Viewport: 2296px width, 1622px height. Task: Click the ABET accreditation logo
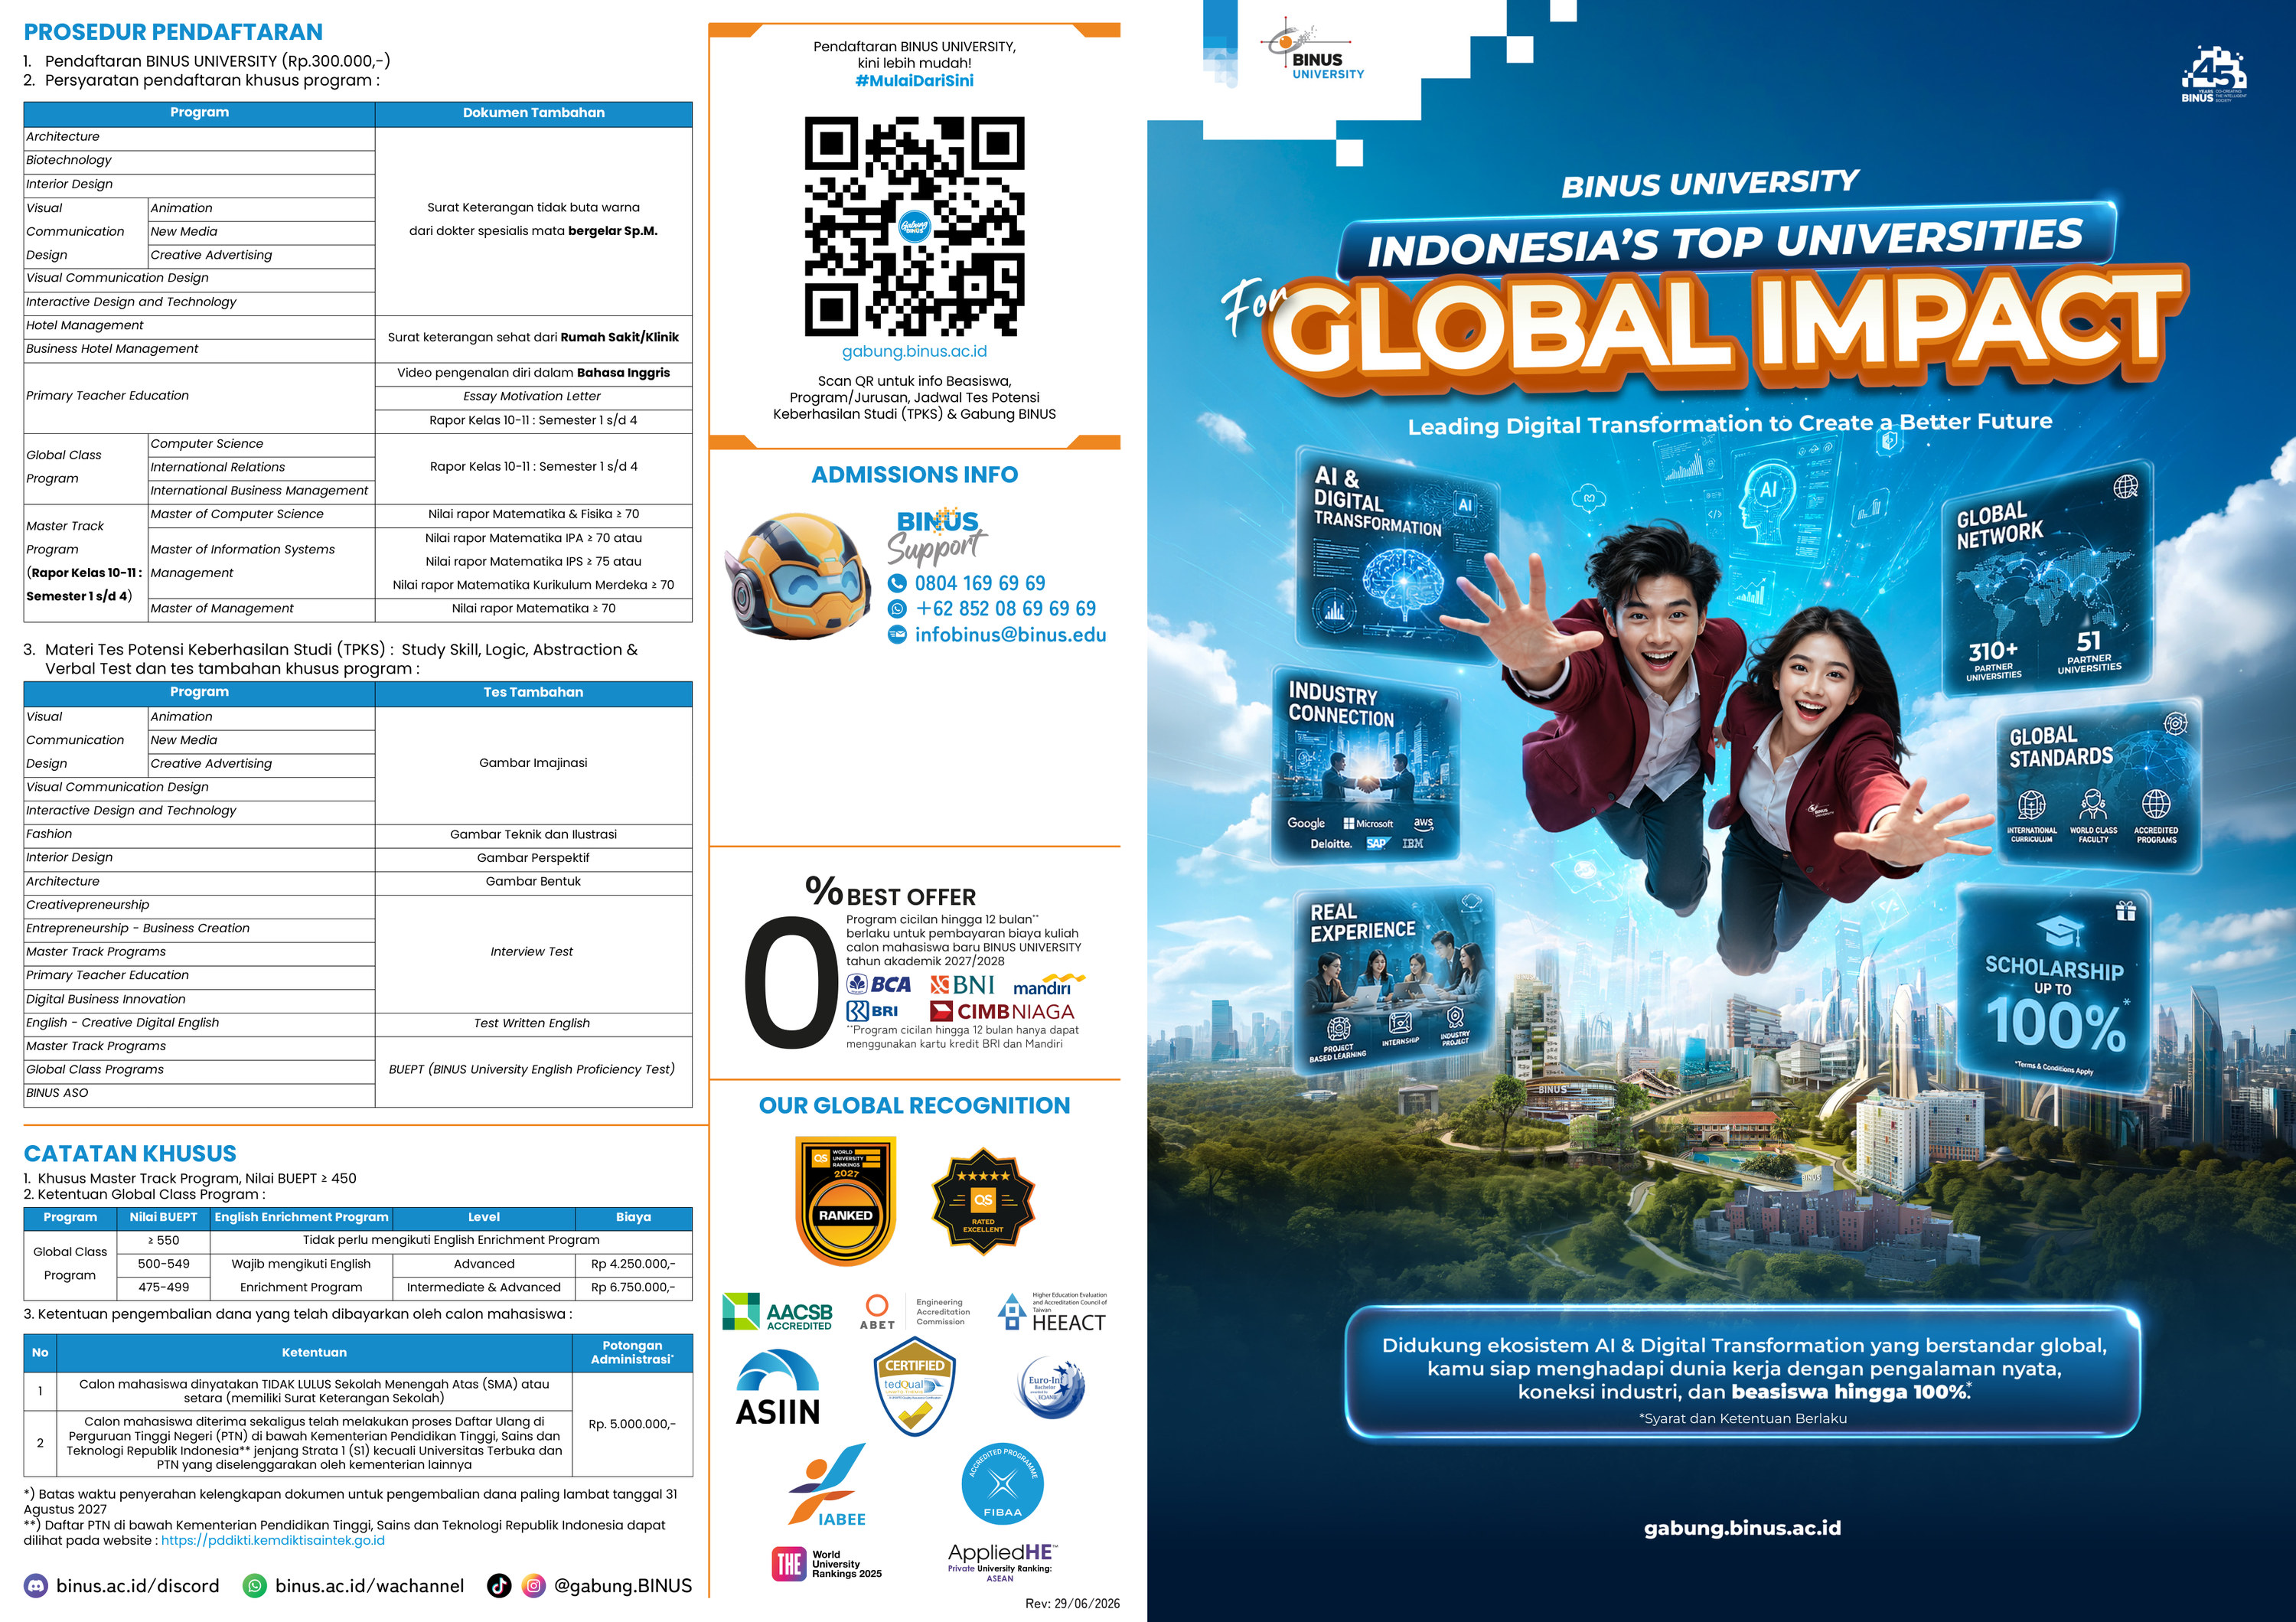click(914, 1312)
